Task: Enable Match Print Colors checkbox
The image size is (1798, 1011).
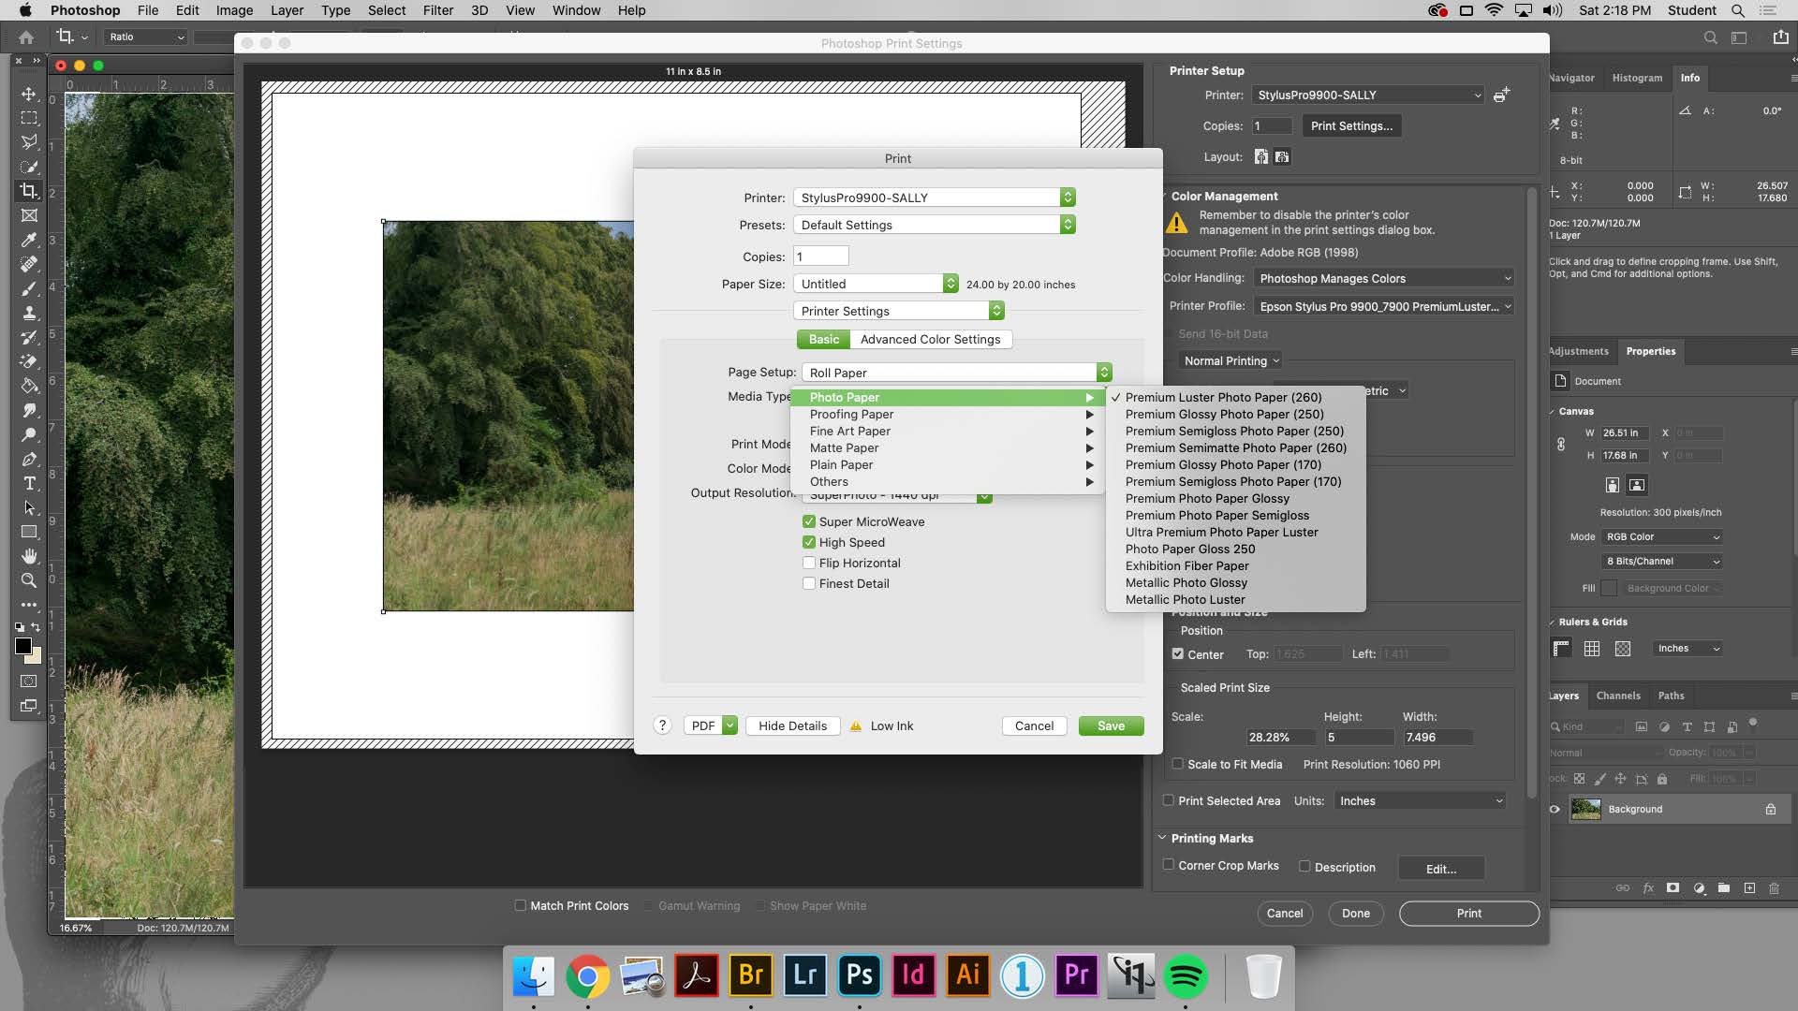Action: pyautogui.click(x=520, y=905)
